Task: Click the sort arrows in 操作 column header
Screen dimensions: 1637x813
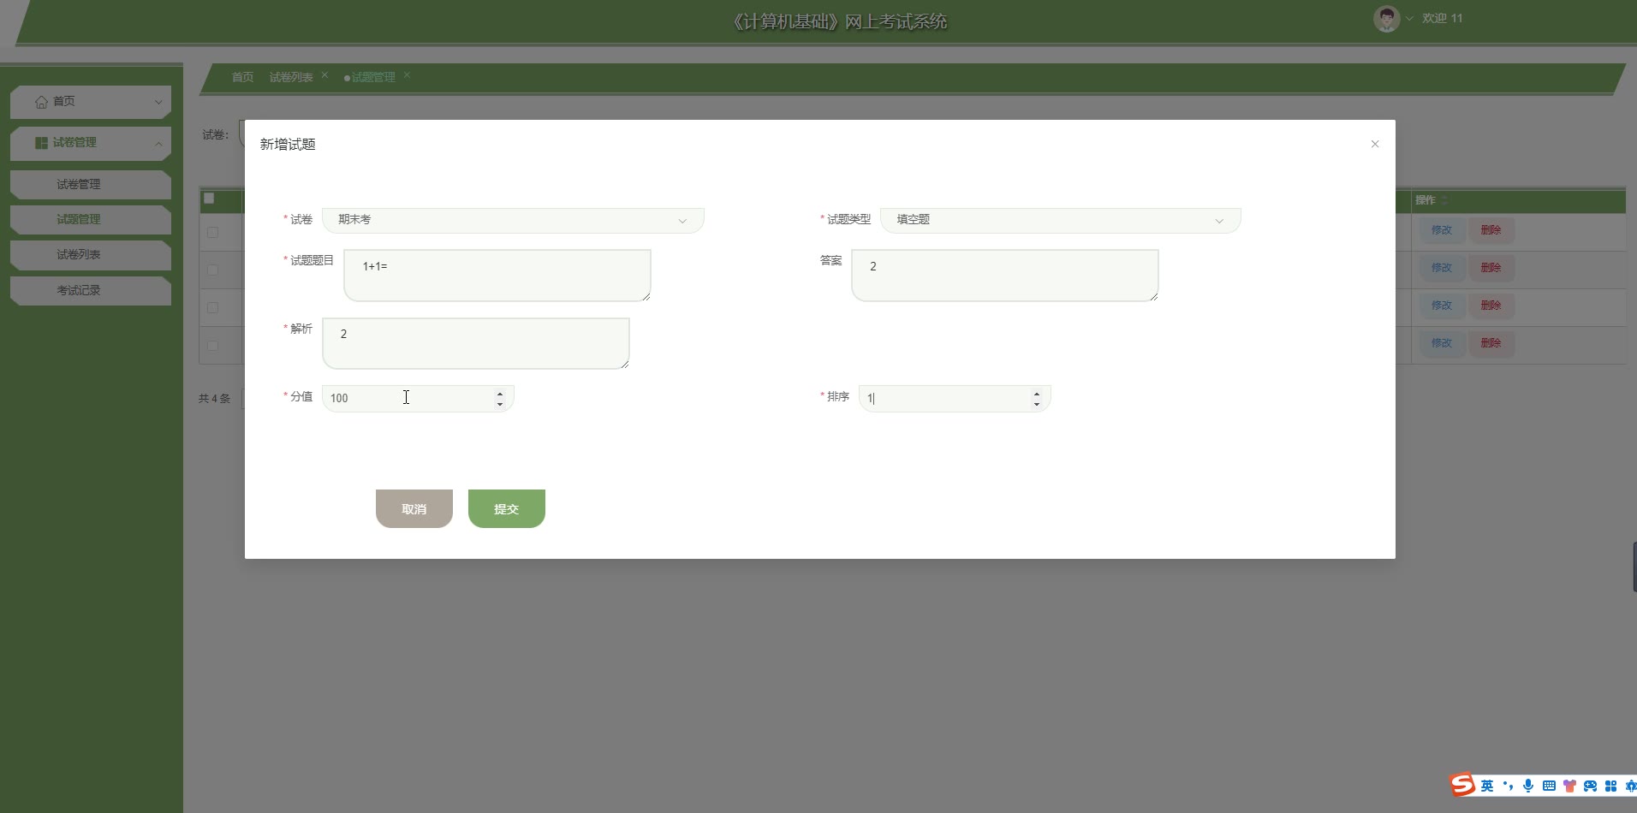Action: 1444,200
